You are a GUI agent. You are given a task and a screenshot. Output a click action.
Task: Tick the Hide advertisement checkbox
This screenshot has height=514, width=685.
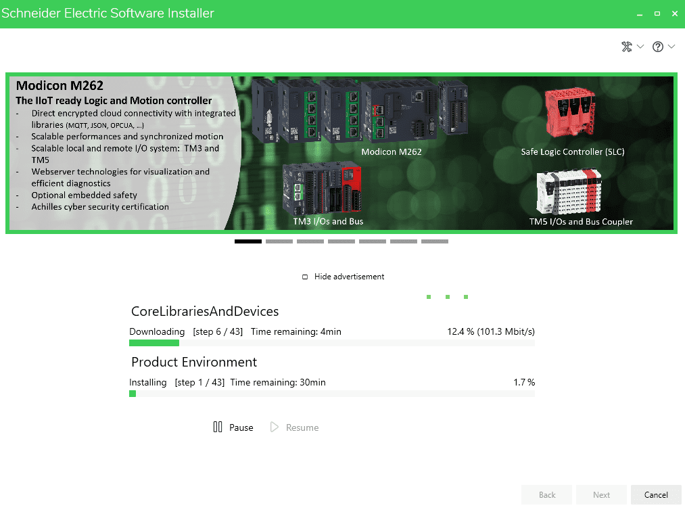pos(305,277)
